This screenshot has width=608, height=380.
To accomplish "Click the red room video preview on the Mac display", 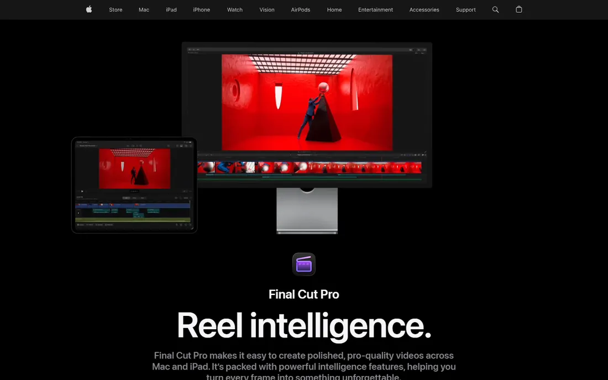I will [307, 102].
